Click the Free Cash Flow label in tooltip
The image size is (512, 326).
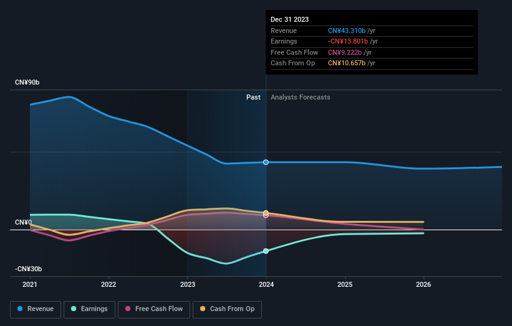click(294, 52)
